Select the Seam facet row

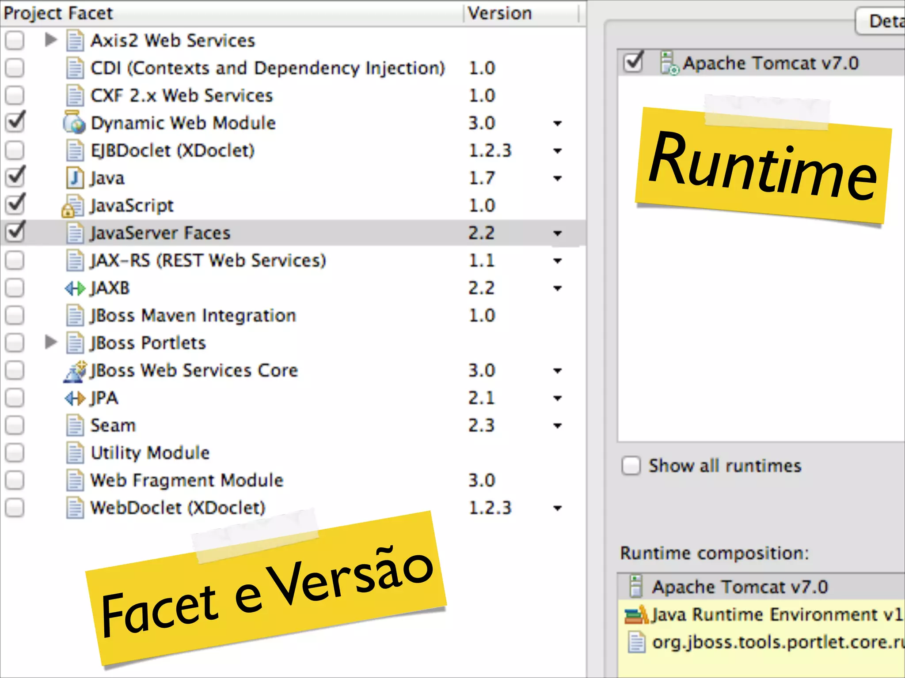pyautogui.click(x=113, y=426)
